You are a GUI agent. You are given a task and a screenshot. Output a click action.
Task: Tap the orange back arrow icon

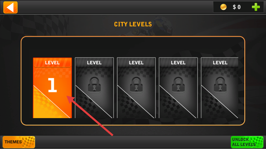10,7
